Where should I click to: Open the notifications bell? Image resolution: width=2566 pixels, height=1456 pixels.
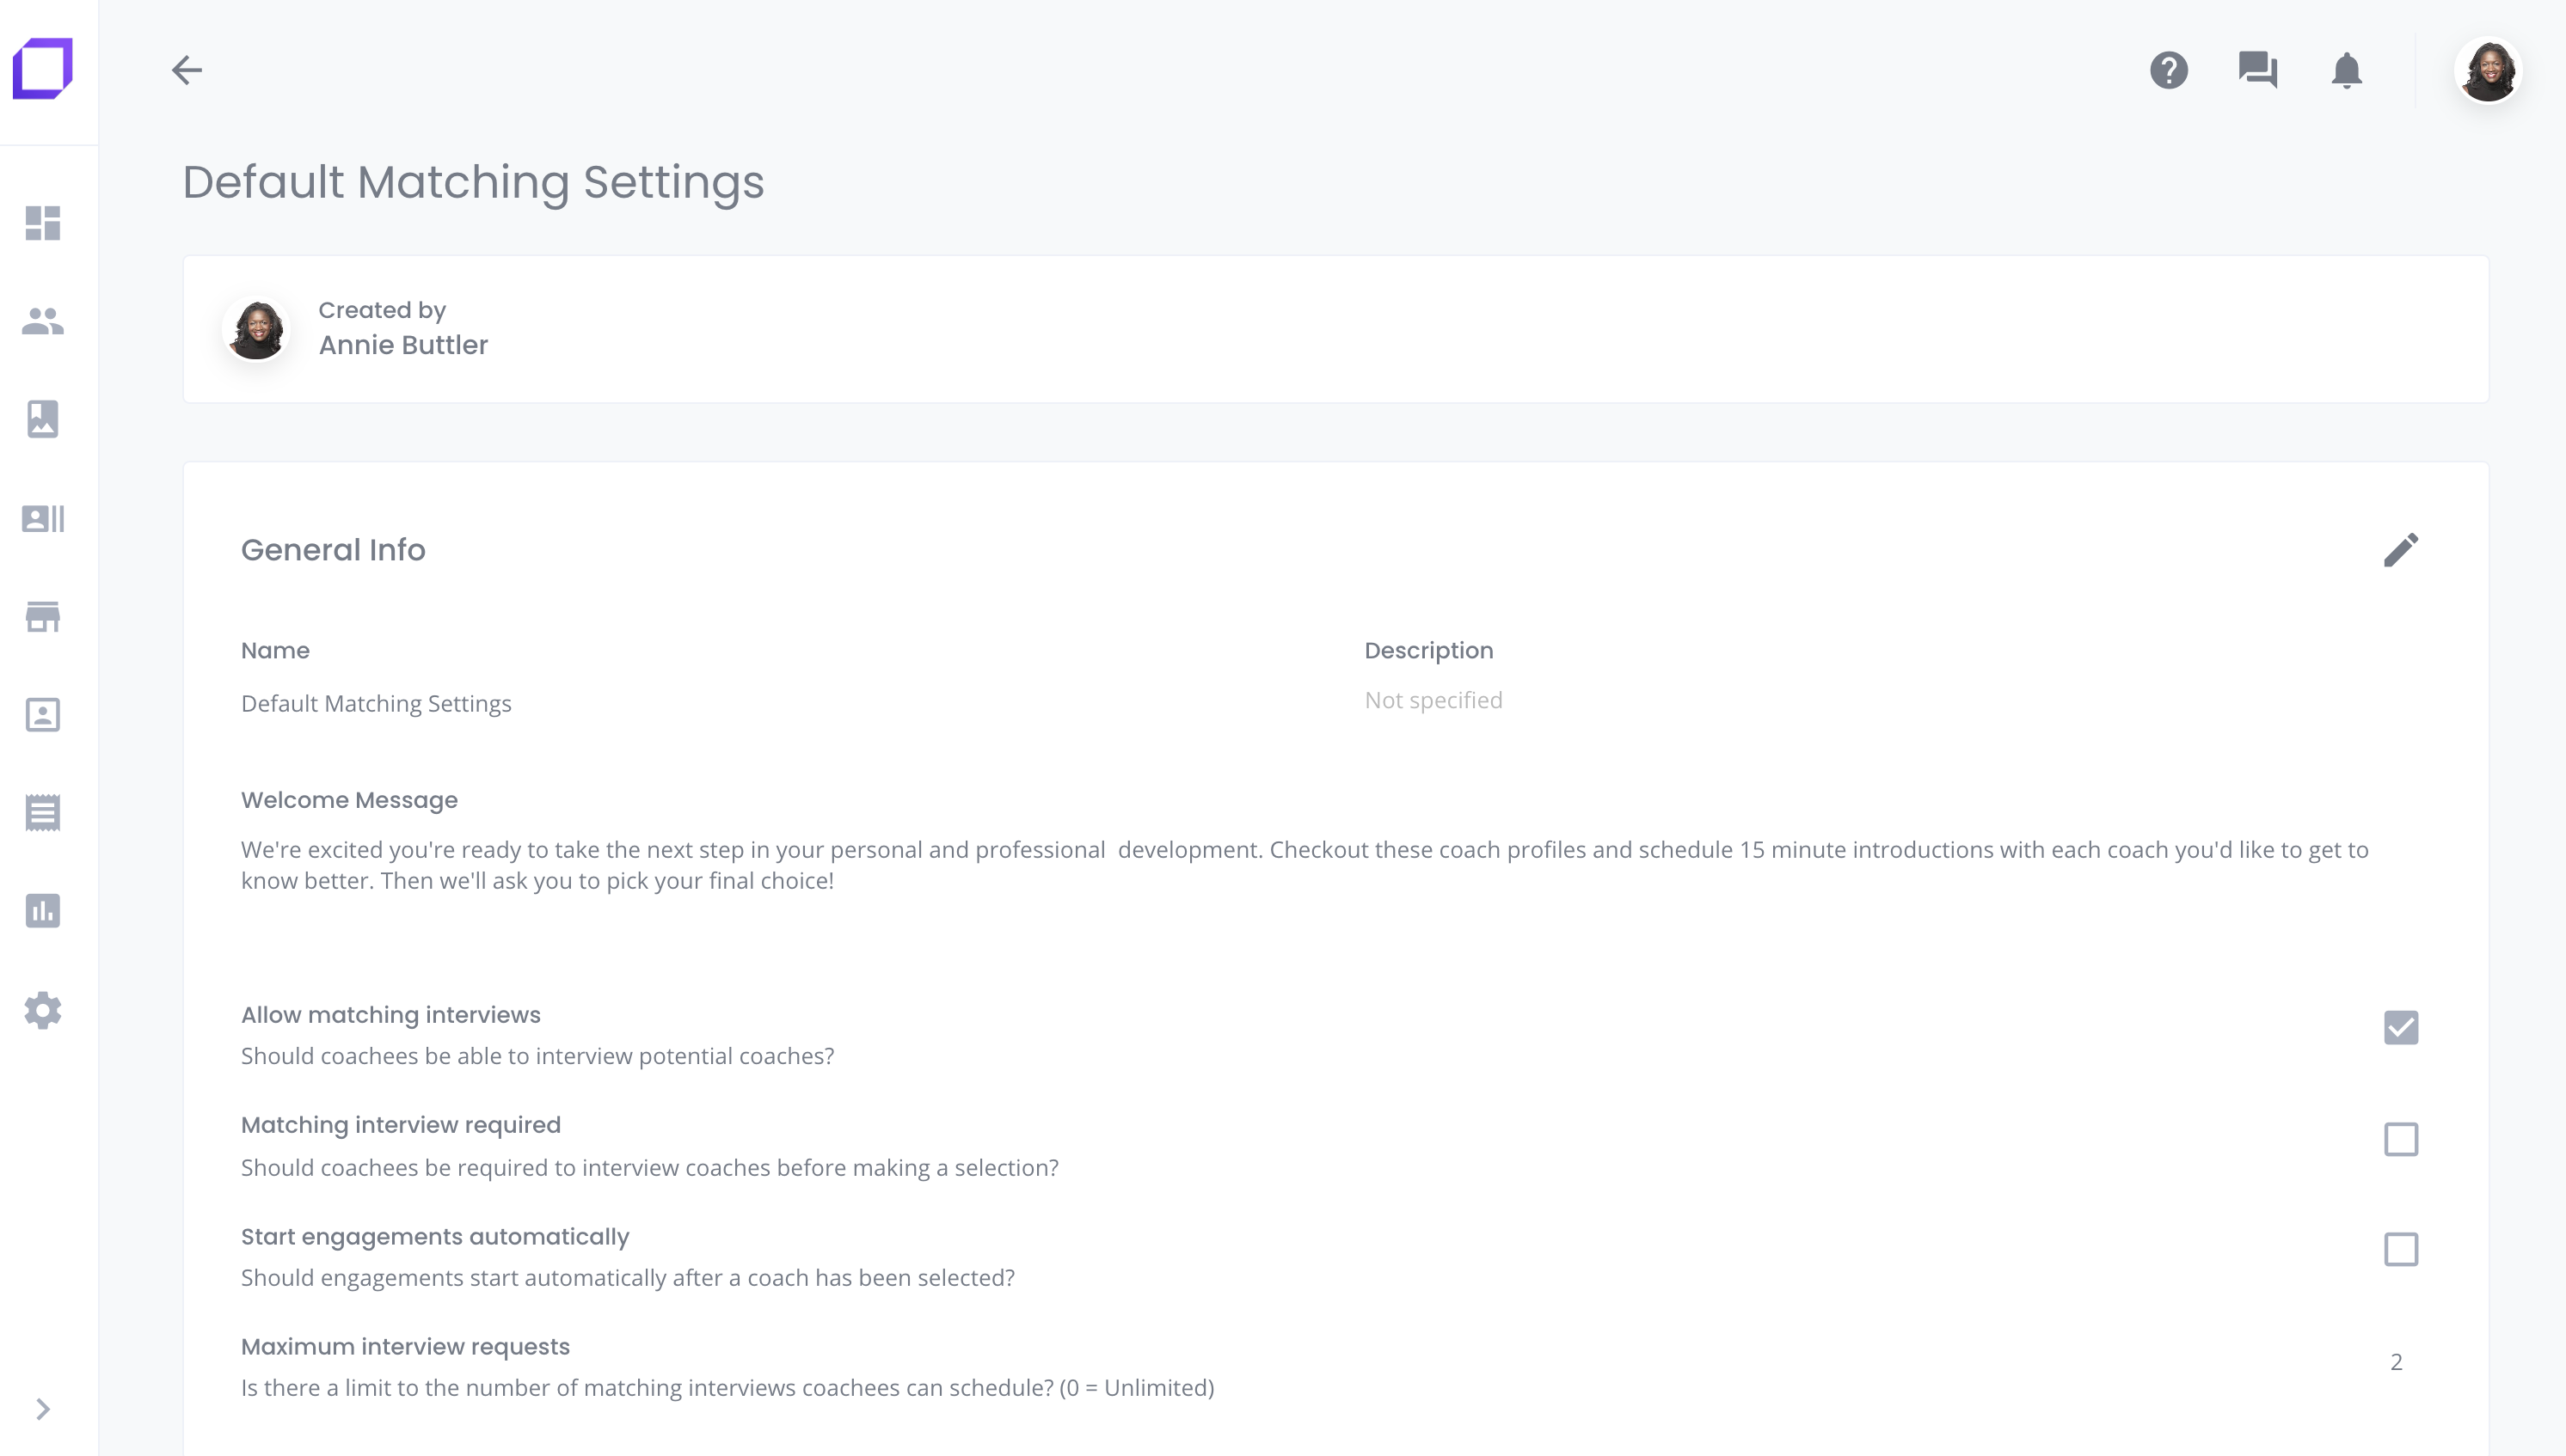tap(2347, 70)
